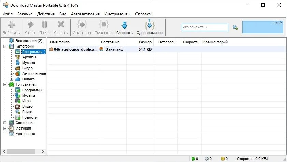Screen dimensions: 287x162
Task: Open the Скорость speed arrow icon
Action: point(125,25)
